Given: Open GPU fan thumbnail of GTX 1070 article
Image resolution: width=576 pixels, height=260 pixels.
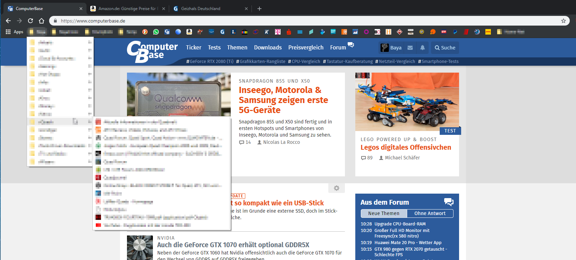Looking at the screenshot, I should click(x=140, y=248).
